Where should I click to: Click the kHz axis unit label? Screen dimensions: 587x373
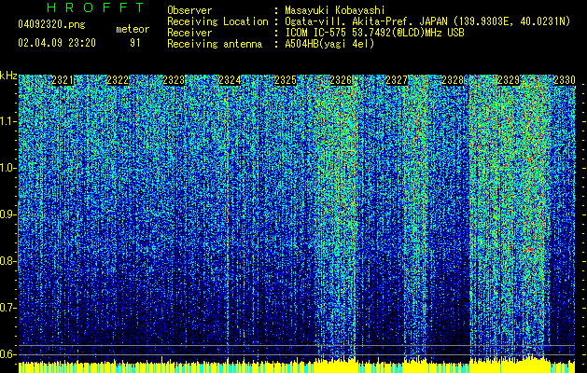8,76
